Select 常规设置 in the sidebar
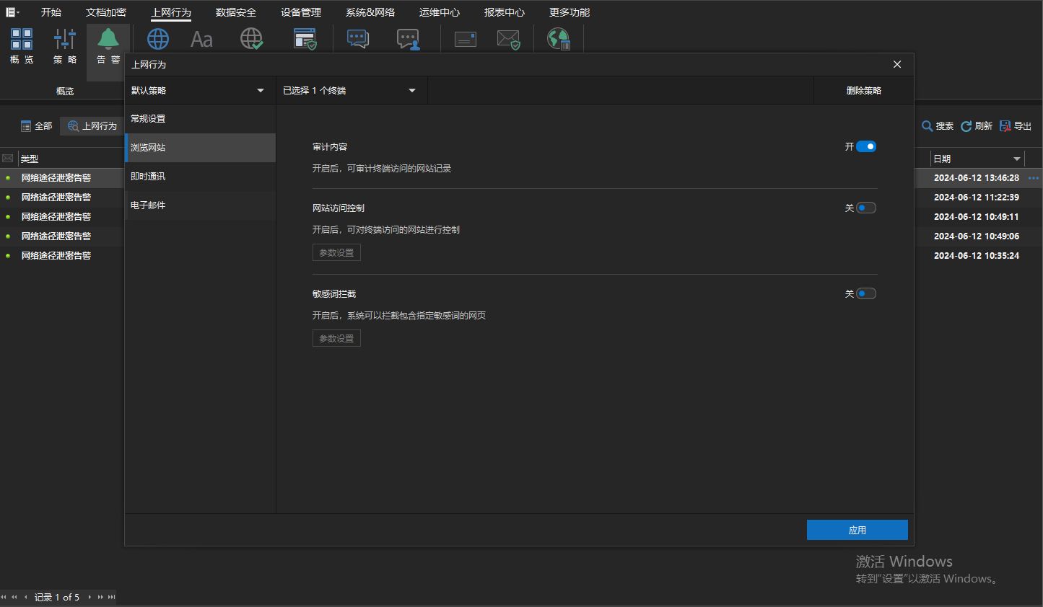 [x=200, y=119]
